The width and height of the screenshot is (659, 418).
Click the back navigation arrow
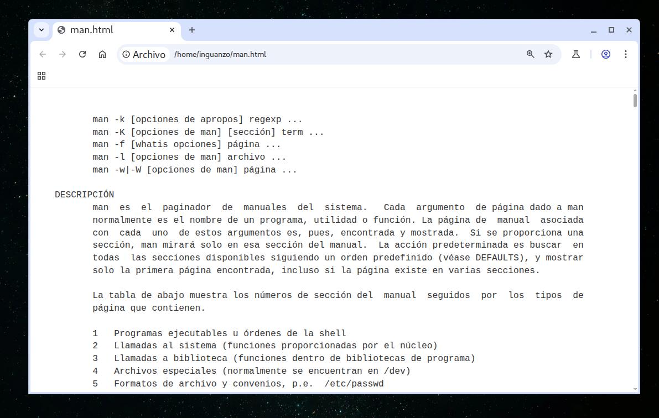(x=43, y=54)
